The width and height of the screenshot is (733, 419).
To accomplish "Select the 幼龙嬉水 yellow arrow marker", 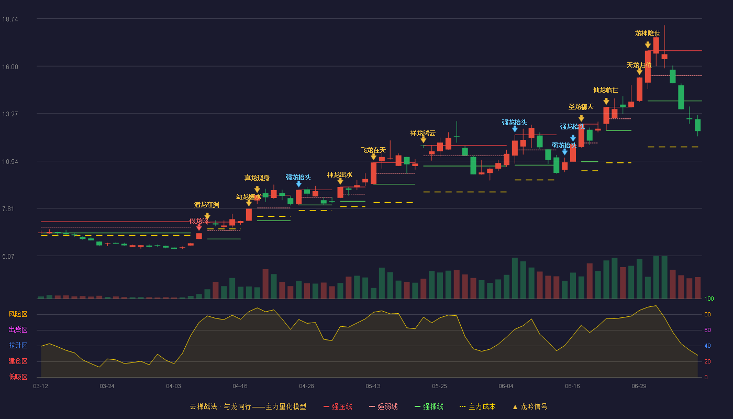I will tap(249, 203).
